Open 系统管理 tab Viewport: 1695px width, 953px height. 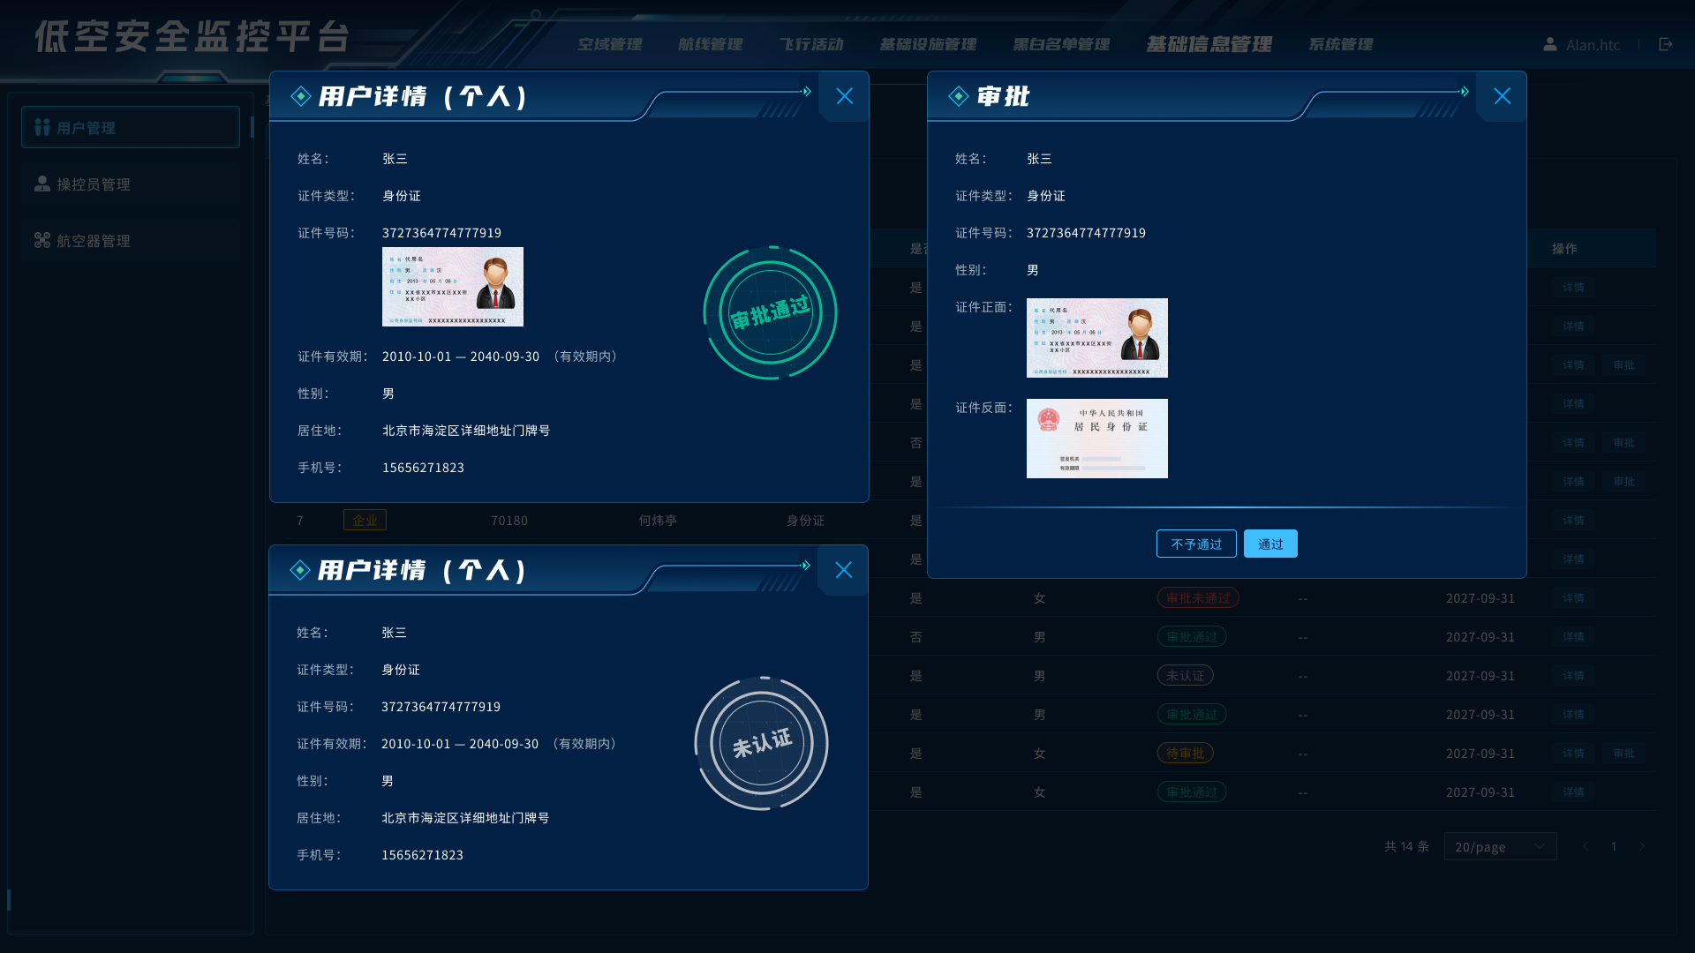click(1341, 44)
